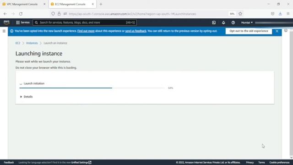Open the help question mark icon
Screen dimensions: 293x165
point(233,22)
